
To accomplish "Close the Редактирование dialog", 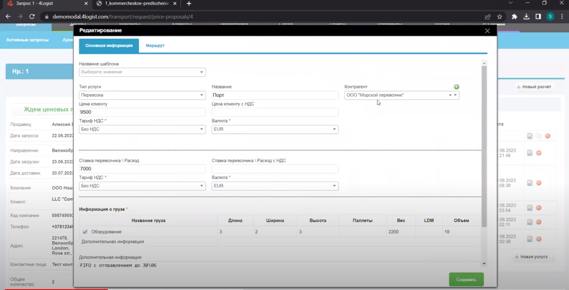I will 487,31.
